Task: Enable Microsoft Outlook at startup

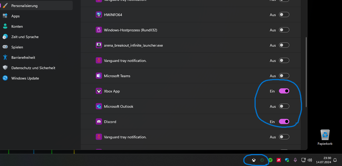Action: [x=284, y=106]
